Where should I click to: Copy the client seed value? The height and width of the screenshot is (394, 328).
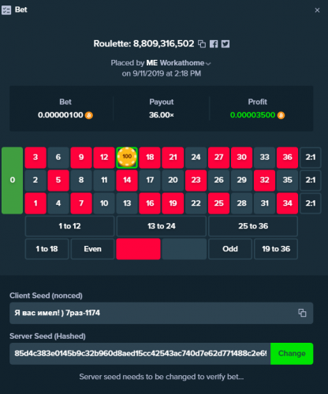pos(302,313)
